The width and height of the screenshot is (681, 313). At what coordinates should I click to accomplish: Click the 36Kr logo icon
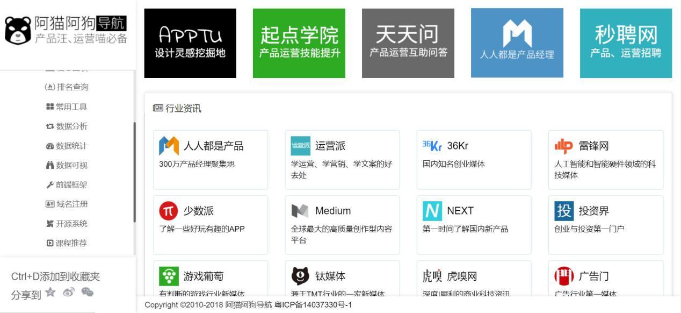click(x=432, y=146)
